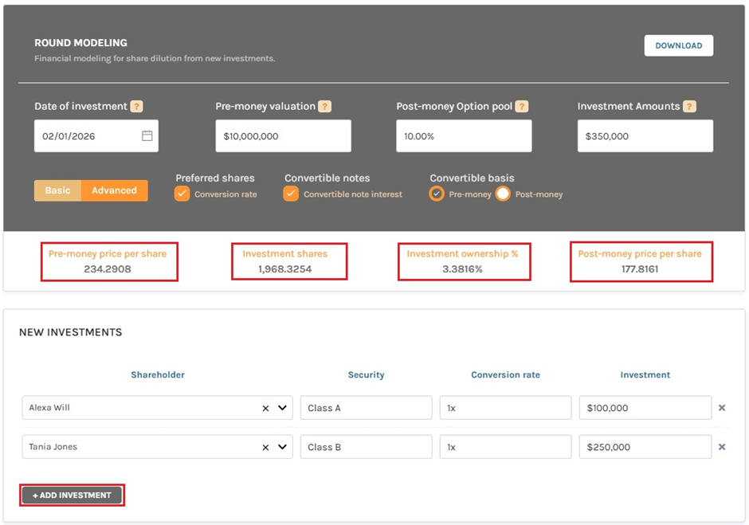Remove the Alexa Will investment row

coord(722,408)
